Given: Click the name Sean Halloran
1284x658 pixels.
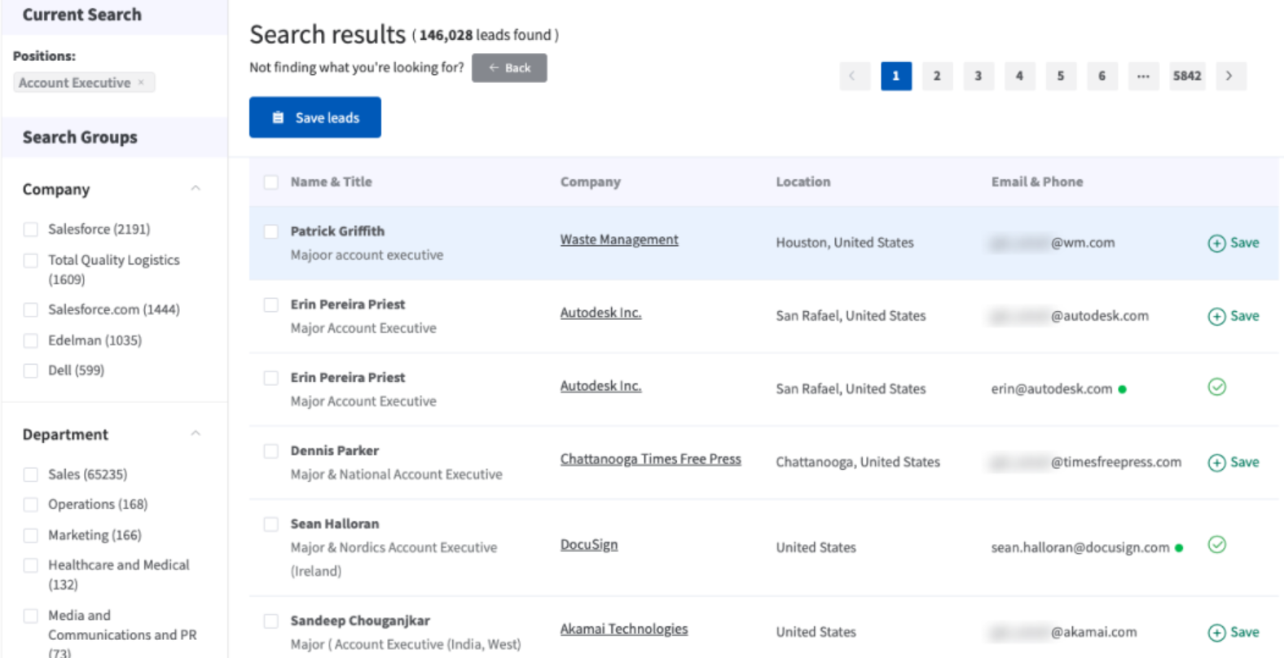Looking at the screenshot, I should tap(335, 524).
